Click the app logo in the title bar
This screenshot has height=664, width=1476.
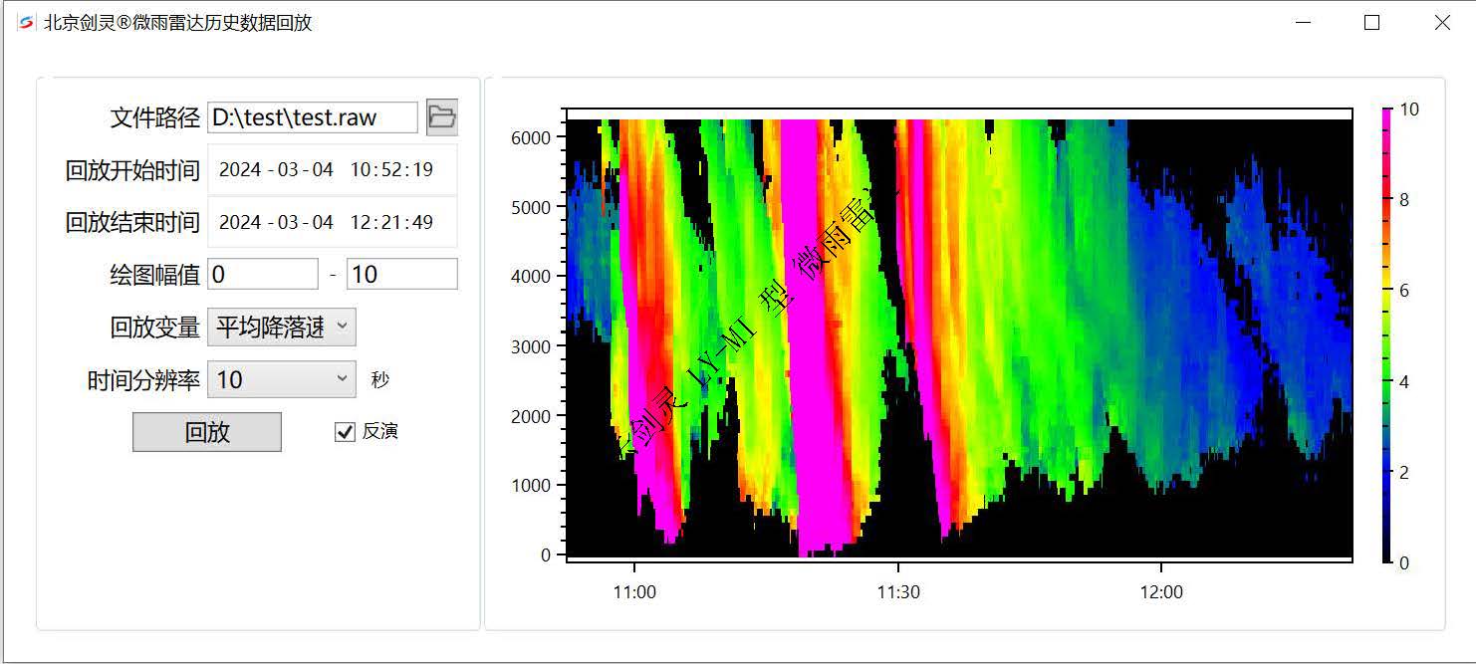[x=26, y=23]
